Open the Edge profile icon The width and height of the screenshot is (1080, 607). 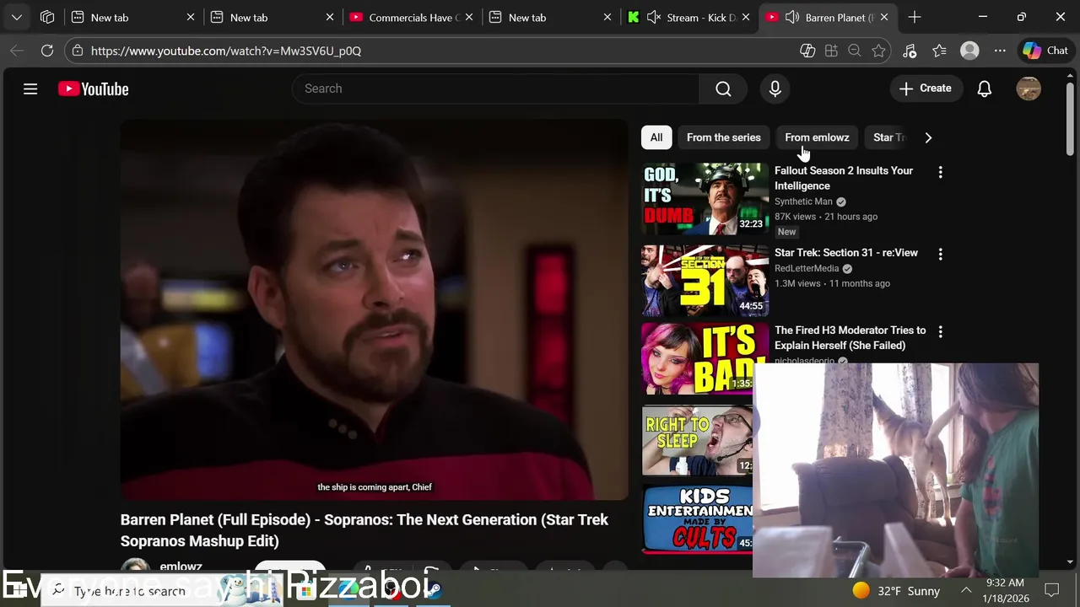click(969, 51)
